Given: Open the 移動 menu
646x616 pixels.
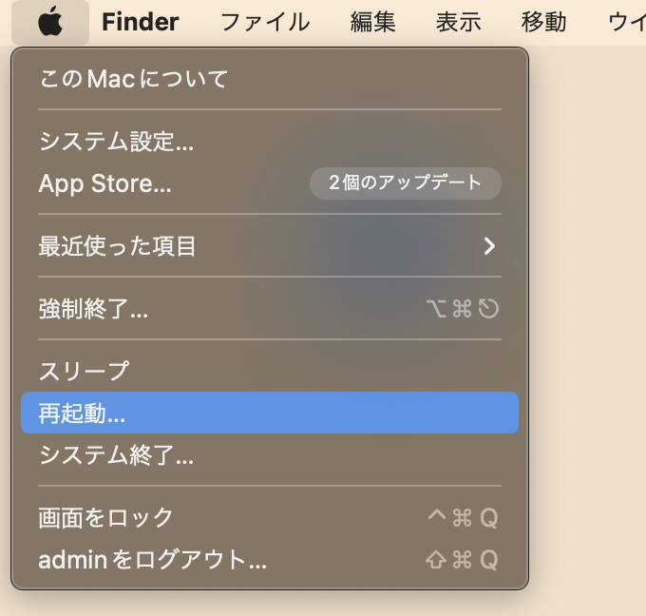Looking at the screenshot, I should pos(543,22).
